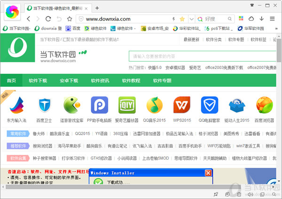Click the favorites star outline icon
This screenshot has width=282, height=199.
pyautogui.click(x=70, y=19)
